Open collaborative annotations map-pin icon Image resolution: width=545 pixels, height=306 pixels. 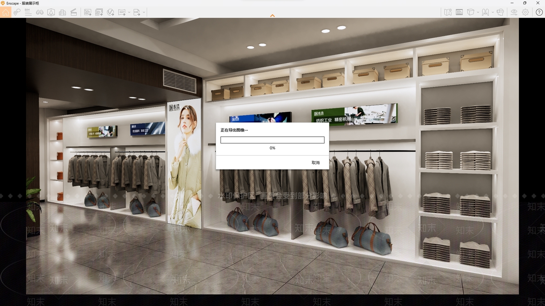pyautogui.click(x=17, y=12)
